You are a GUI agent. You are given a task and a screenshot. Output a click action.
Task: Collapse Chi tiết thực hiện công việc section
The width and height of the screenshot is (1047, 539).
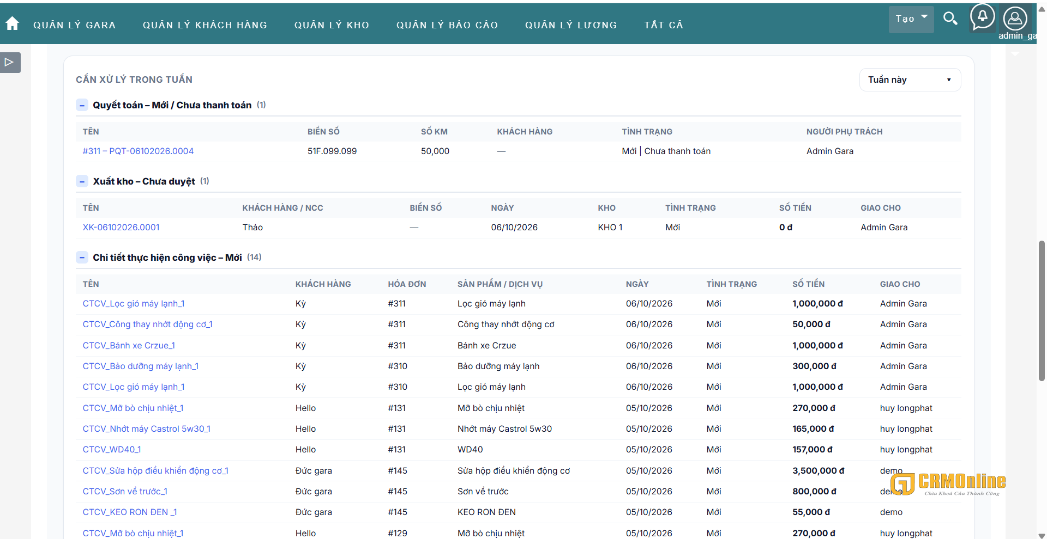pos(82,258)
